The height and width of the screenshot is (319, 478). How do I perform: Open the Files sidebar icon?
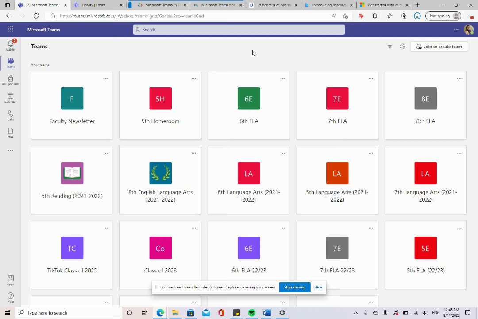click(11, 133)
